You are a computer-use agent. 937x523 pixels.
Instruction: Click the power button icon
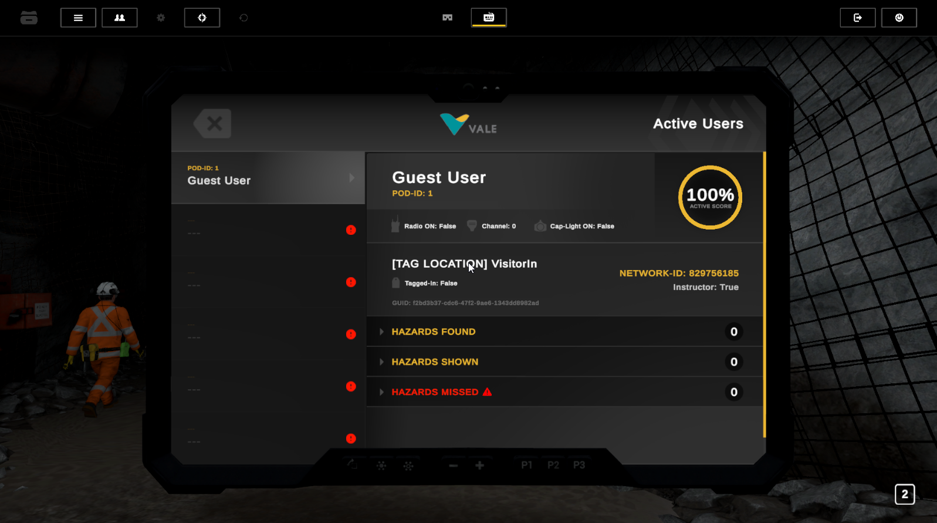(x=899, y=18)
